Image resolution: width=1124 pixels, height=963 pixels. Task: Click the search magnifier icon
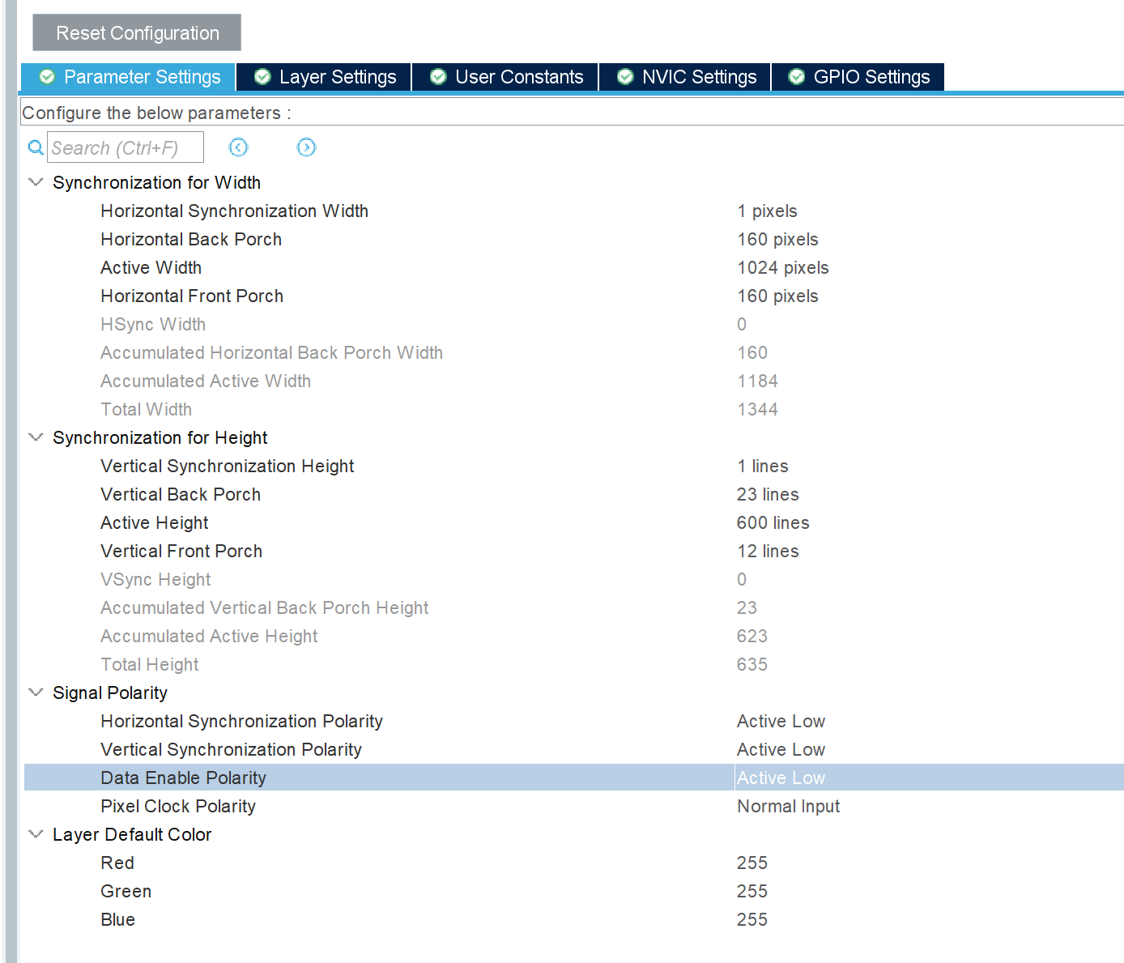pyautogui.click(x=35, y=147)
